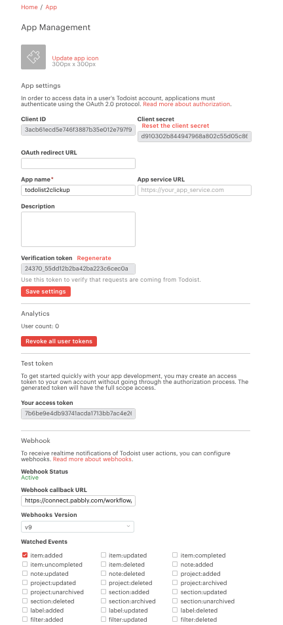This screenshot has width=283, height=625.
Task: Click Revoke all user tokens button
Action: (59, 341)
